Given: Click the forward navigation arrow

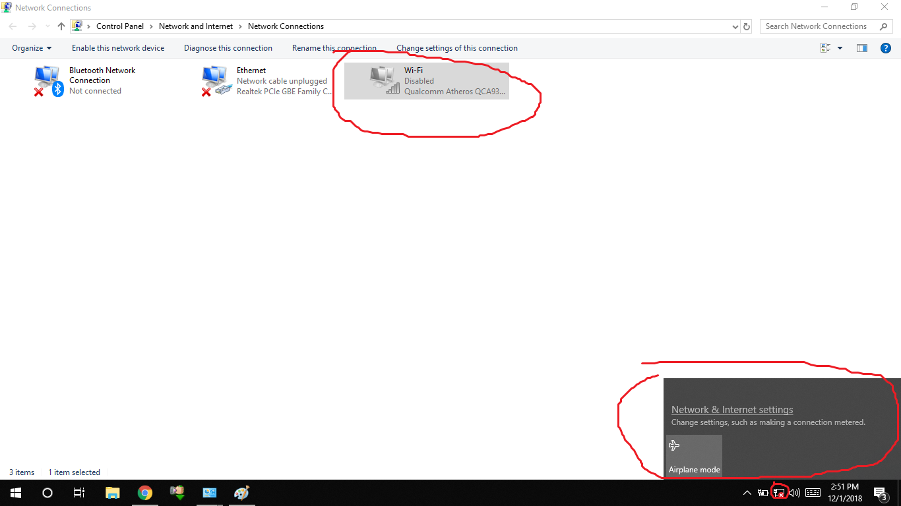Looking at the screenshot, I should [x=32, y=26].
